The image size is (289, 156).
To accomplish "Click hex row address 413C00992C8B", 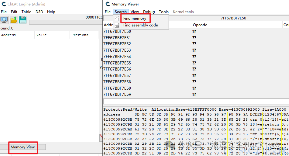I will point(118,120).
